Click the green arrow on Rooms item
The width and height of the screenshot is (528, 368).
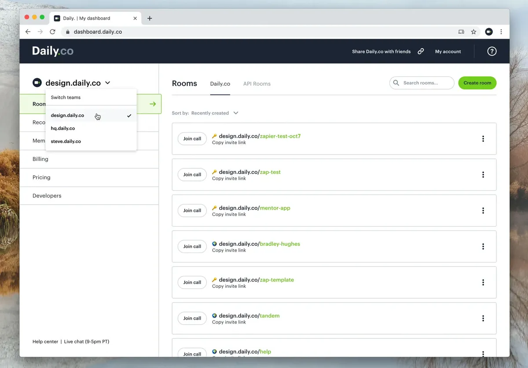pyautogui.click(x=153, y=104)
